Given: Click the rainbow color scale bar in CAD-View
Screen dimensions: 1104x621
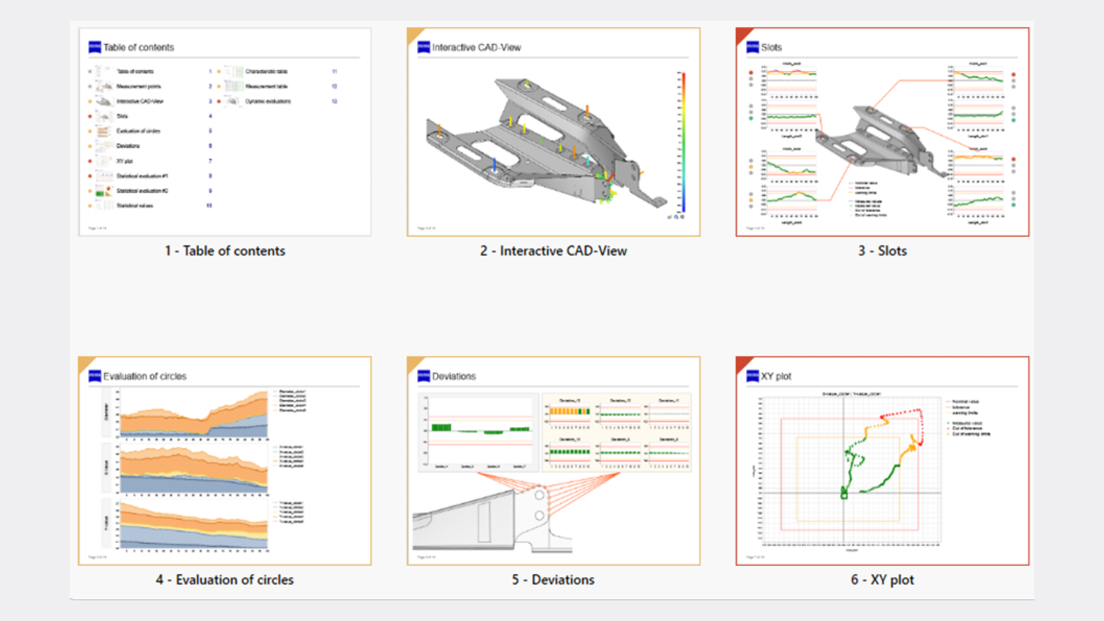Looking at the screenshot, I should coord(683,142).
